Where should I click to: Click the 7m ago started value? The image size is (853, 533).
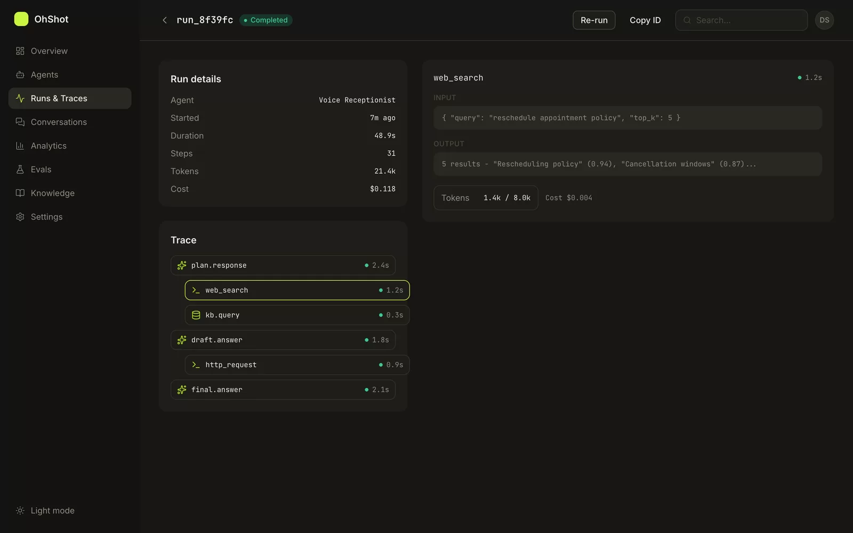coord(382,118)
